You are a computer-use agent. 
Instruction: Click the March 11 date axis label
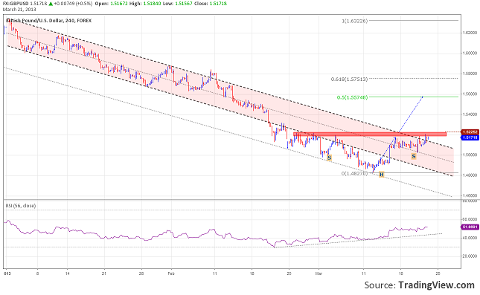(363, 273)
